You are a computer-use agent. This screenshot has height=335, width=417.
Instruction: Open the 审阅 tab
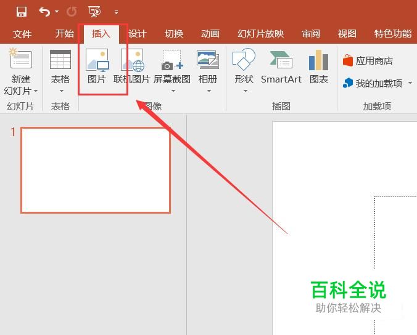click(311, 34)
